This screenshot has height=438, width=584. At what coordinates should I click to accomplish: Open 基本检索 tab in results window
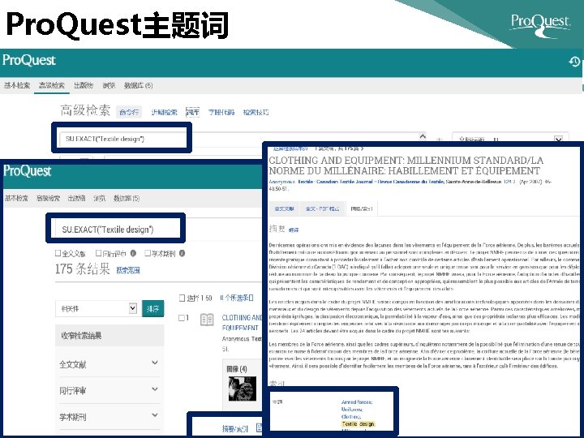click(16, 198)
